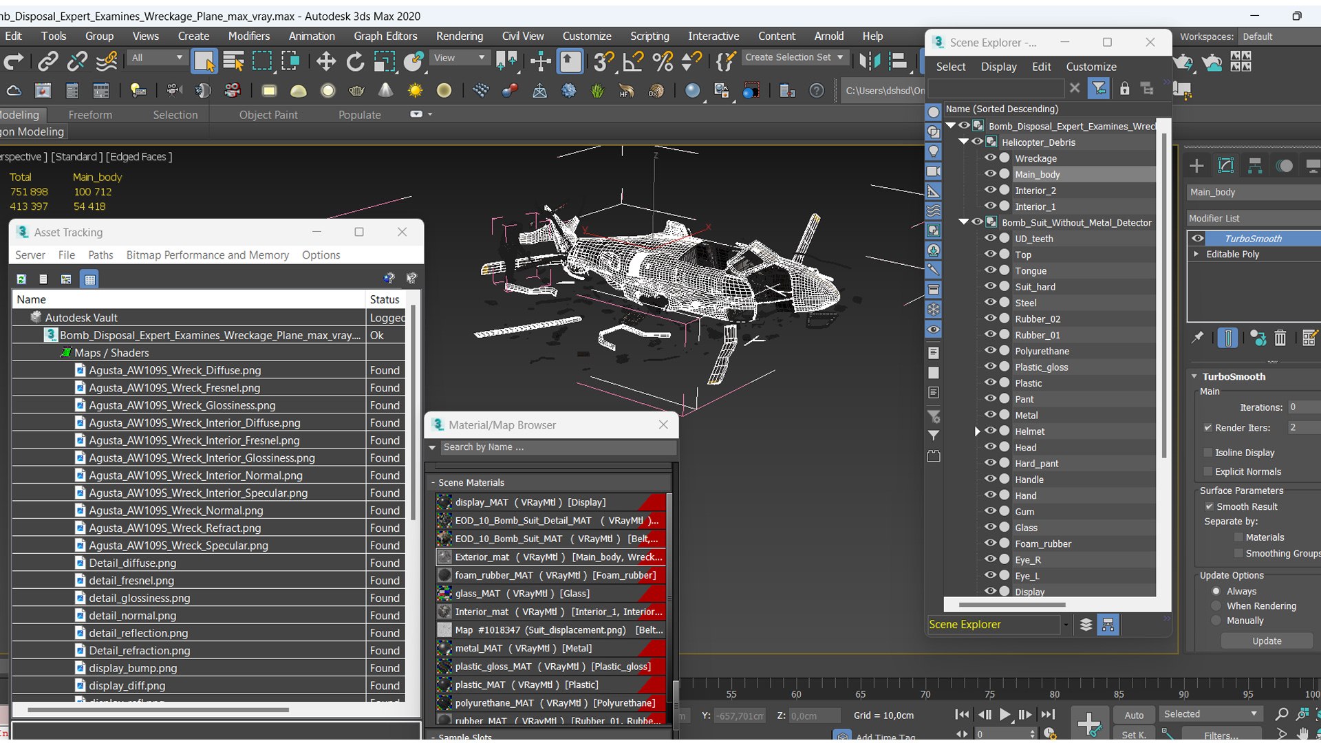Open Create Selection Set dropdown
The height and width of the screenshot is (743, 1321).
coord(794,57)
